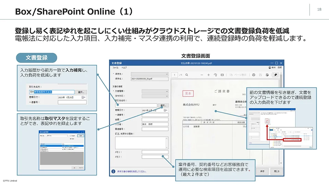This screenshot has width=329, height=185.
Task: Toggle the pin icon in viewer toolbar
Action: (x=276, y=75)
